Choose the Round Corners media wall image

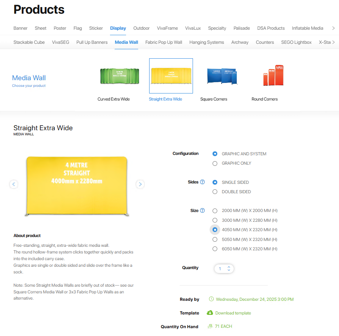pyautogui.click(x=273, y=76)
